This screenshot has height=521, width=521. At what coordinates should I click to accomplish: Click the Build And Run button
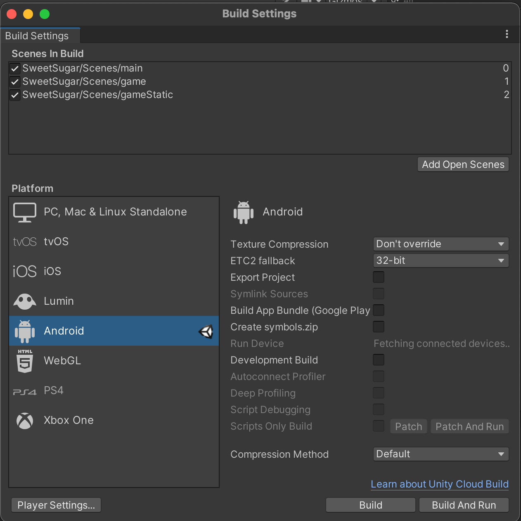[464, 505]
